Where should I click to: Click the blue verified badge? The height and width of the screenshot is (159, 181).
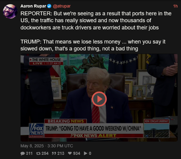pyautogui.click(x=49, y=6)
